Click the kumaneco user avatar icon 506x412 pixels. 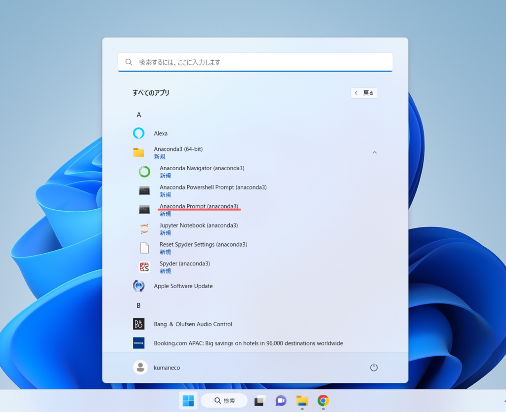[140, 368]
